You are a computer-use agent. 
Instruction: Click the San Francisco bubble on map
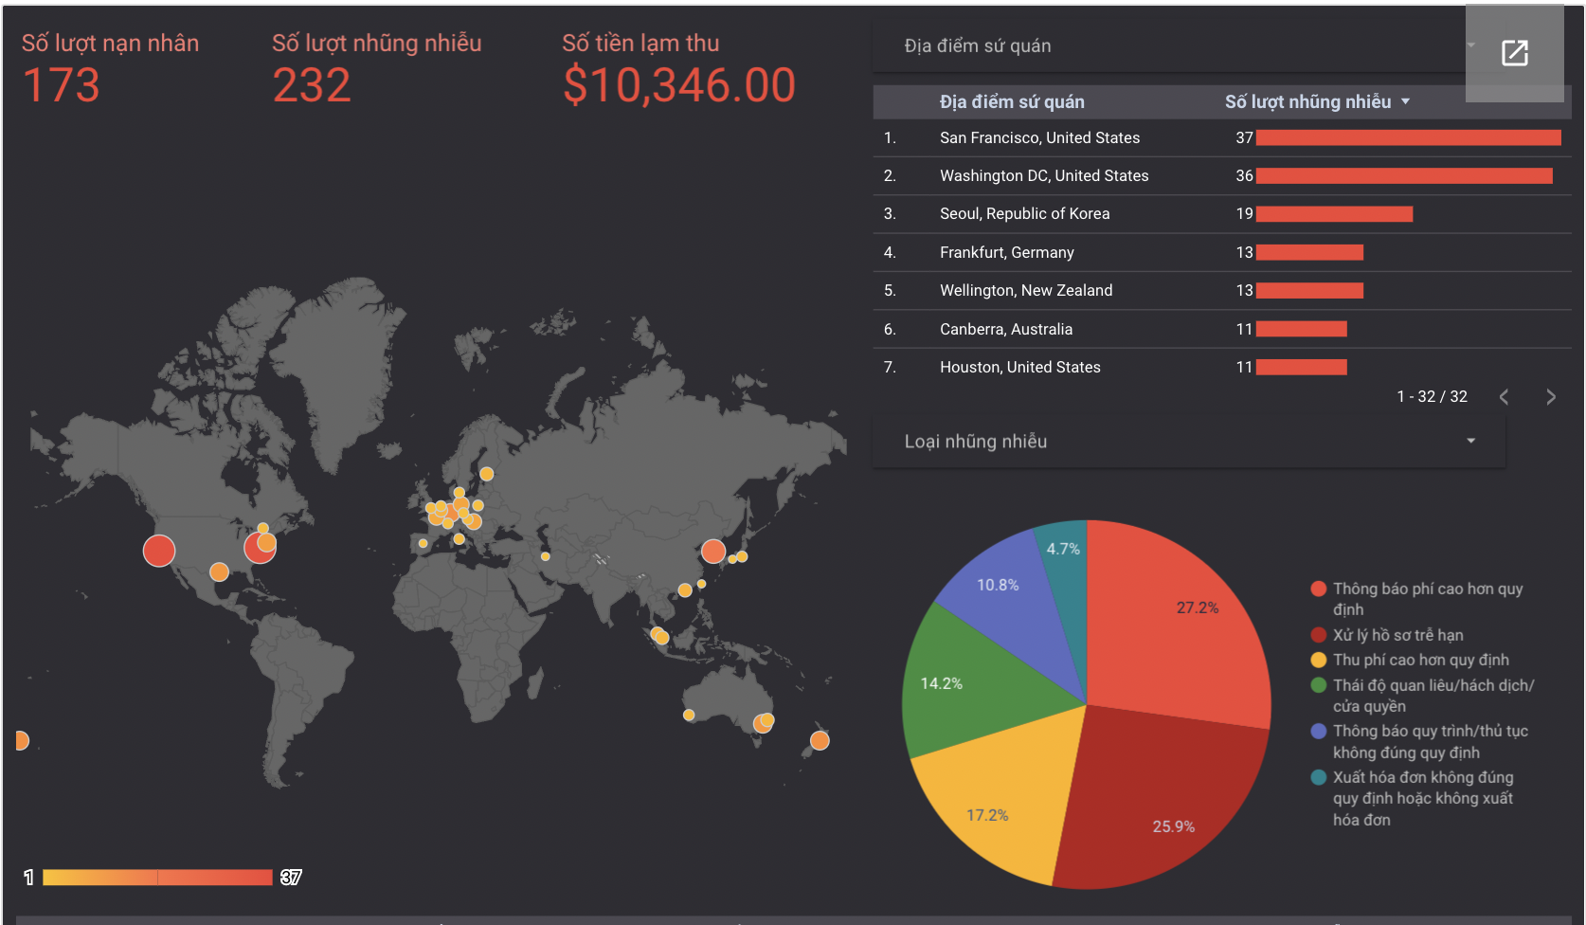pyautogui.click(x=159, y=550)
